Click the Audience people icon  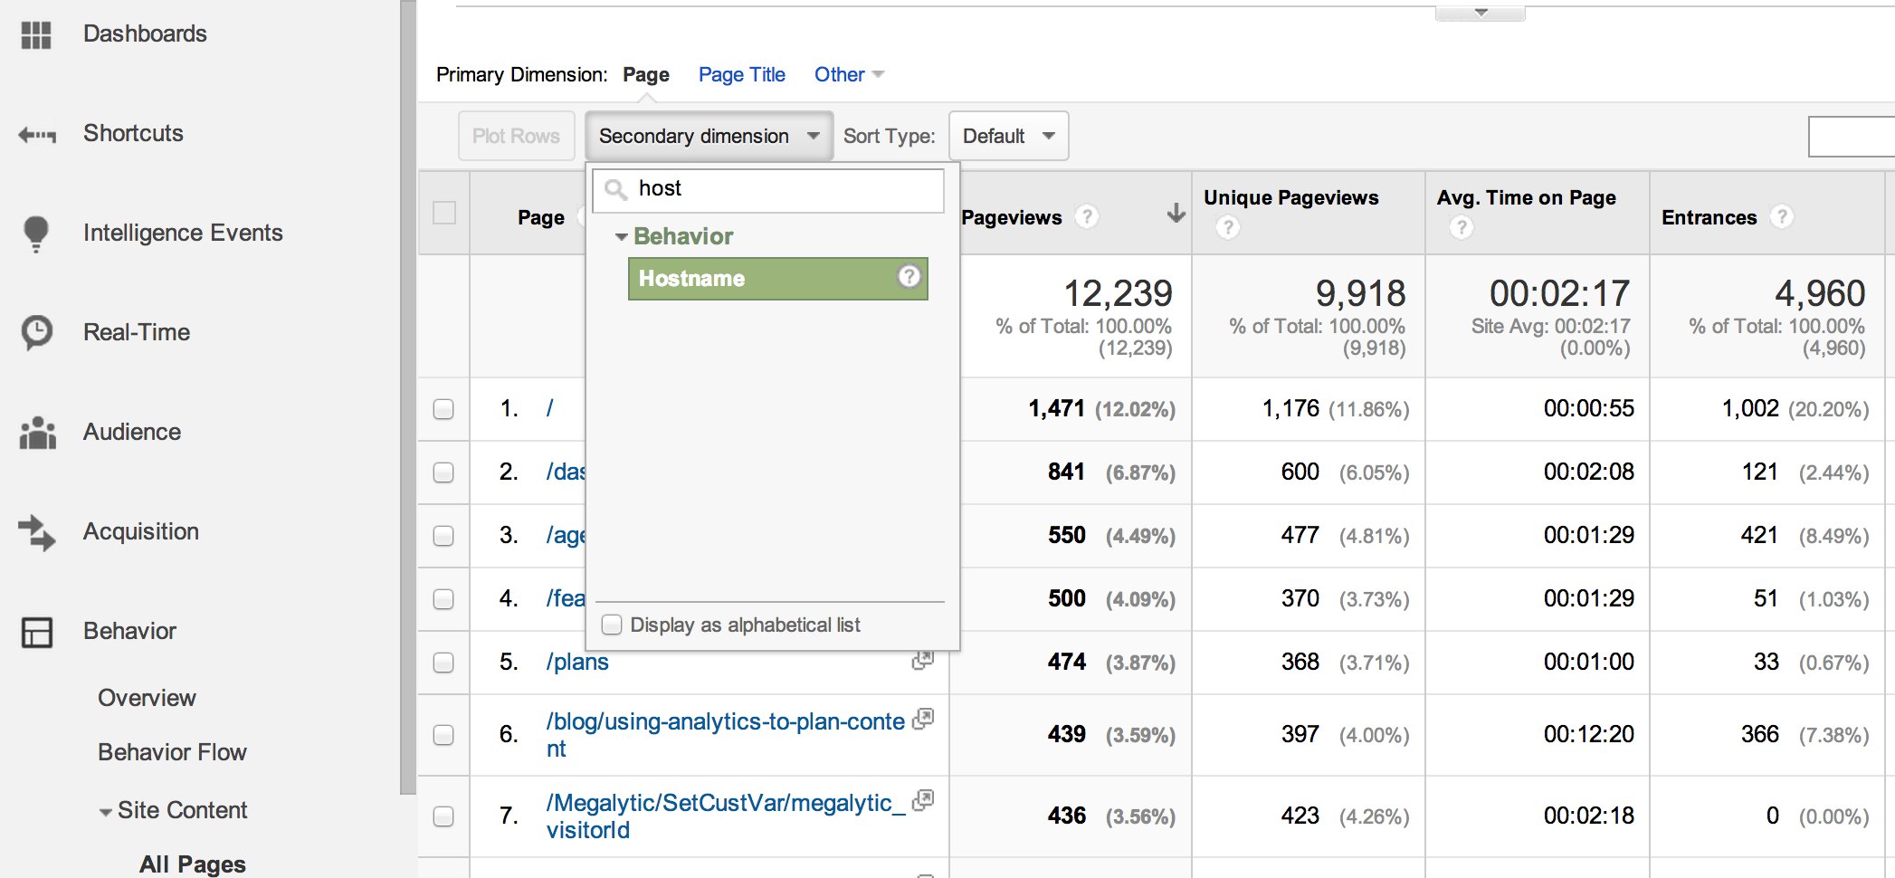pyautogui.click(x=37, y=433)
